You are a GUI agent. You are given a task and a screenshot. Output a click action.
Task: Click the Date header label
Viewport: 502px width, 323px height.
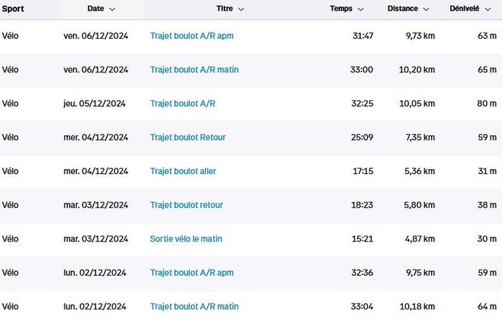pyautogui.click(x=95, y=9)
